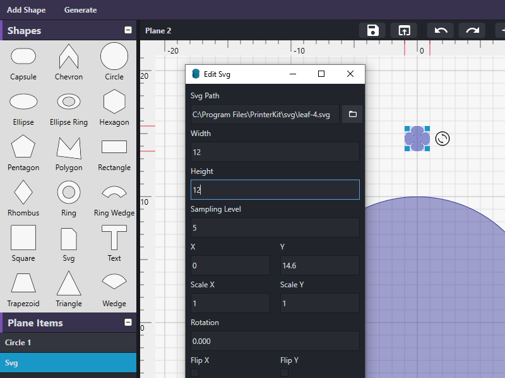Collapse the Shapes panel
Screen dimensions: 505x378
click(128, 30)
